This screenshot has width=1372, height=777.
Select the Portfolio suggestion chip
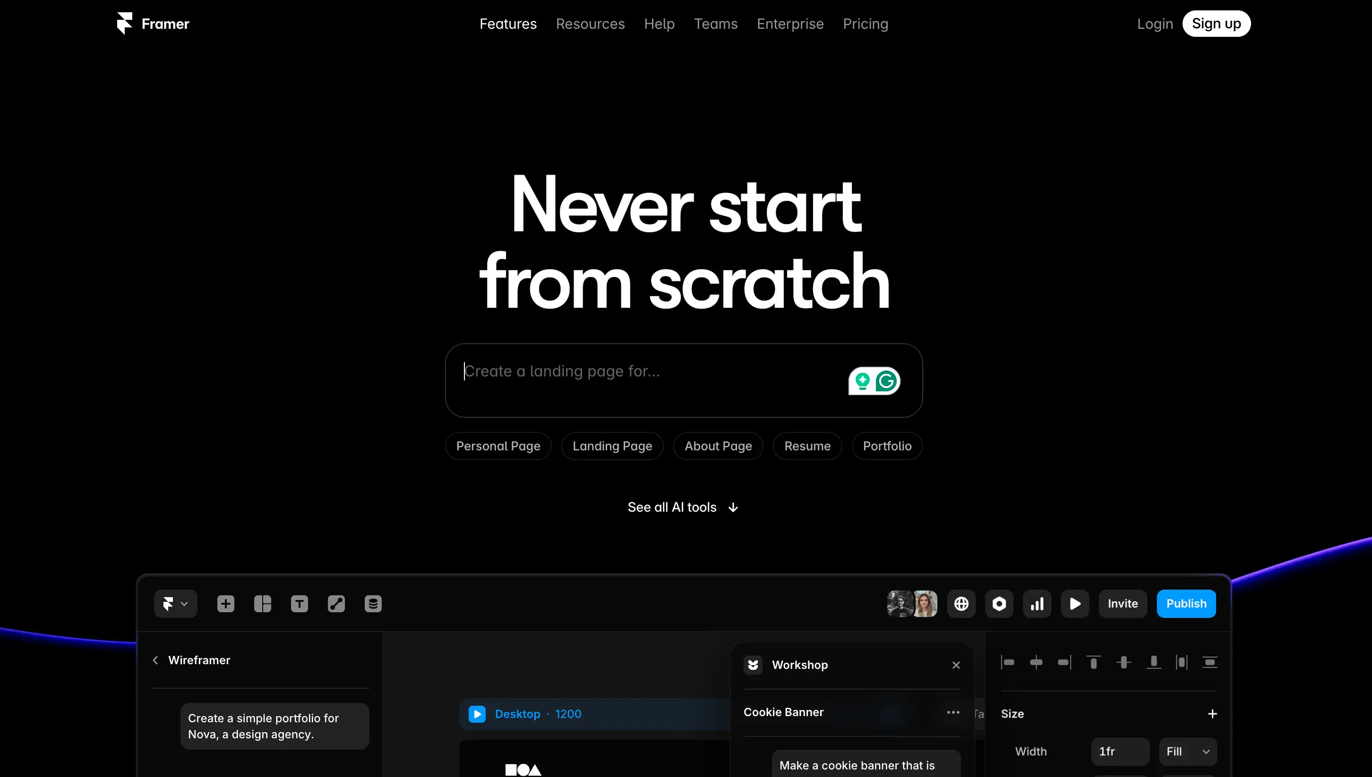886,446
